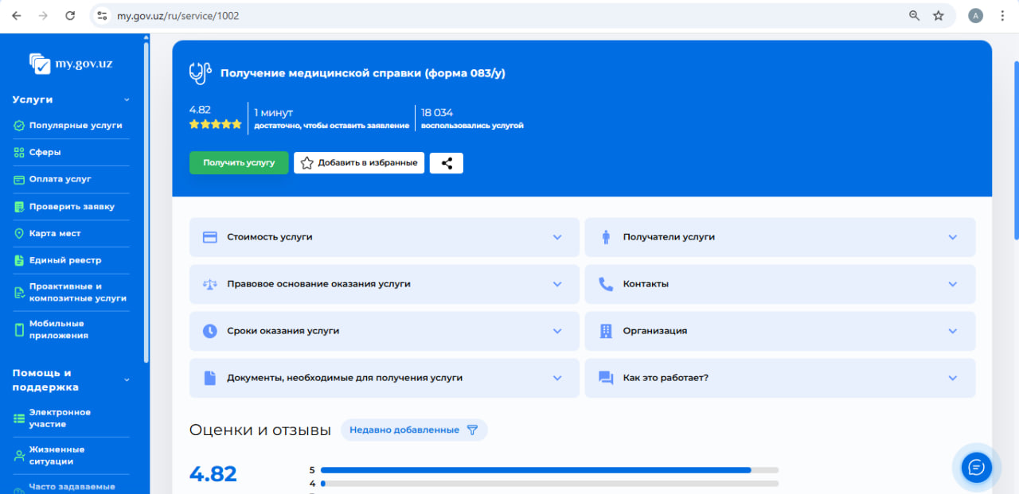Click the green Получить услугу button

pos(239,163)
